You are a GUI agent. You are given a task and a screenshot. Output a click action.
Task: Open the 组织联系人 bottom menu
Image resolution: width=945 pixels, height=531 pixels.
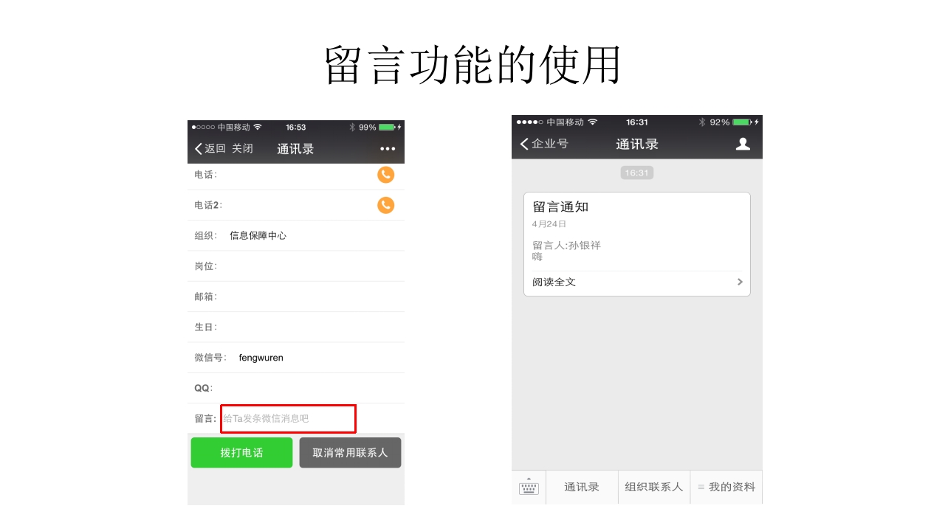point(654,487)
